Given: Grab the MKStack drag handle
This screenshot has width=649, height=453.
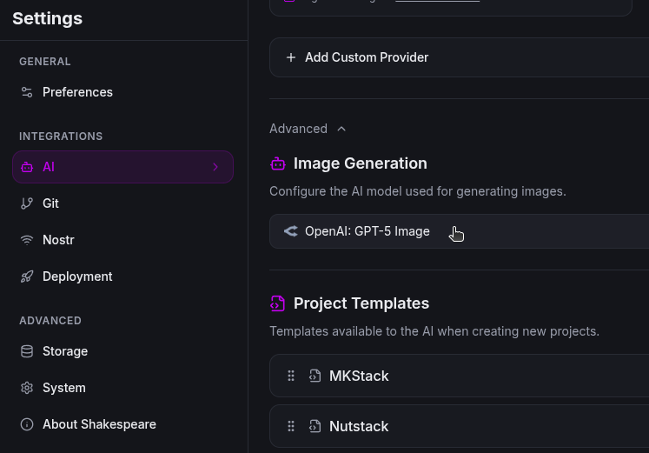Looking at the screenshot, I should pyautogui.click(x=291, y=376).
